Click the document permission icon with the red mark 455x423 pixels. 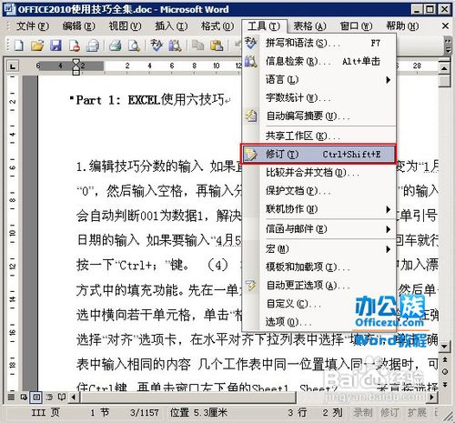tap(75, 46)
